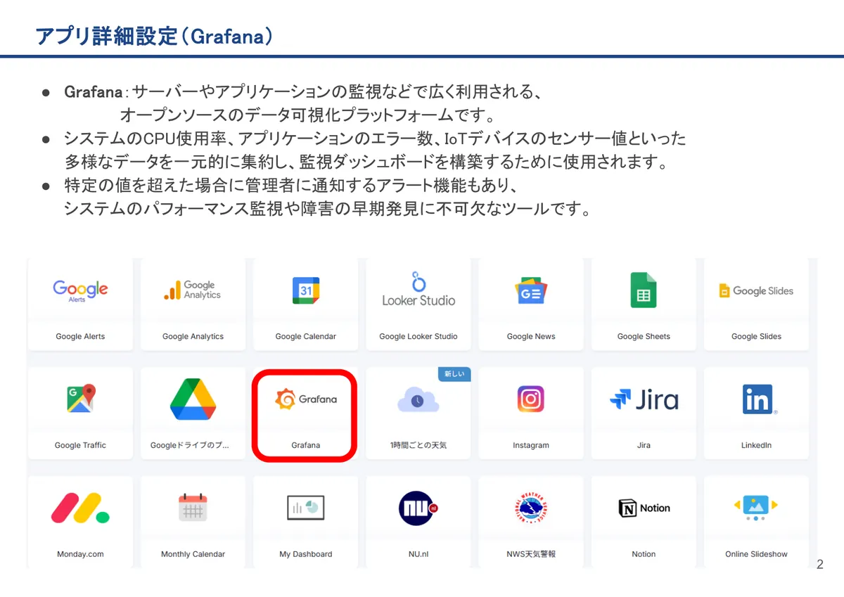Open the My Dashboard chart icon
Viewport: 844px width, 597px height.
pos(306,508)
